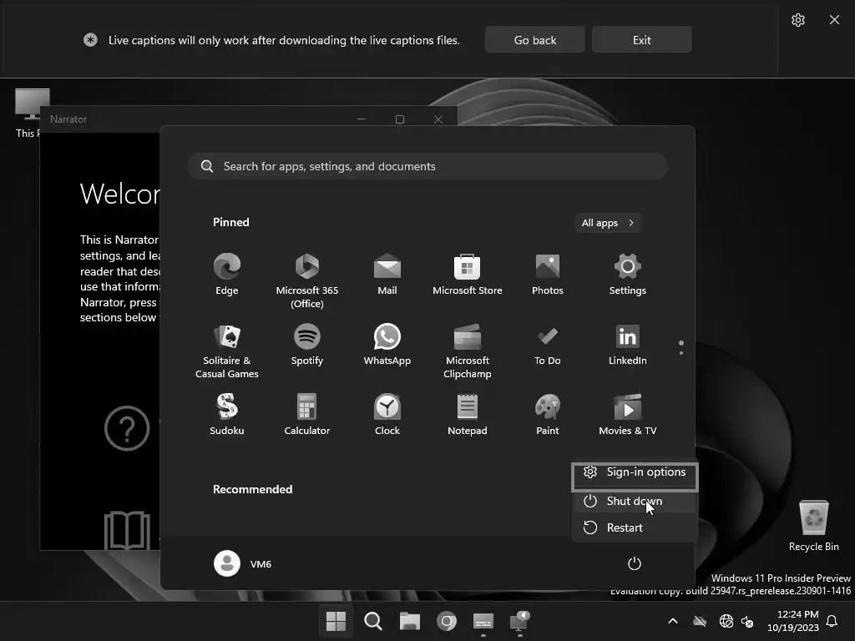Open the Mail app

(387, 274)
